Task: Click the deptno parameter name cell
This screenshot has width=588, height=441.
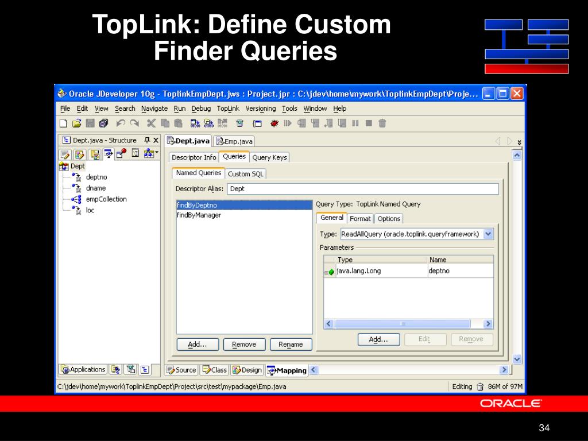Action: pos(461,271)
